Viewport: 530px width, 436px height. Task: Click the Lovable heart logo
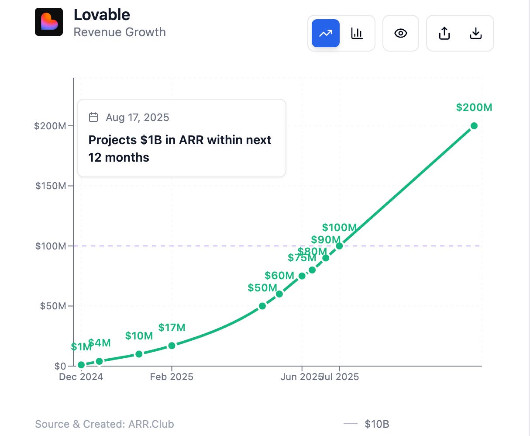(x=49, y=22)
